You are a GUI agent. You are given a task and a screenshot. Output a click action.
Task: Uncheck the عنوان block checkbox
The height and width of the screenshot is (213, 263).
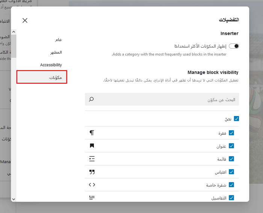point(231,146)
